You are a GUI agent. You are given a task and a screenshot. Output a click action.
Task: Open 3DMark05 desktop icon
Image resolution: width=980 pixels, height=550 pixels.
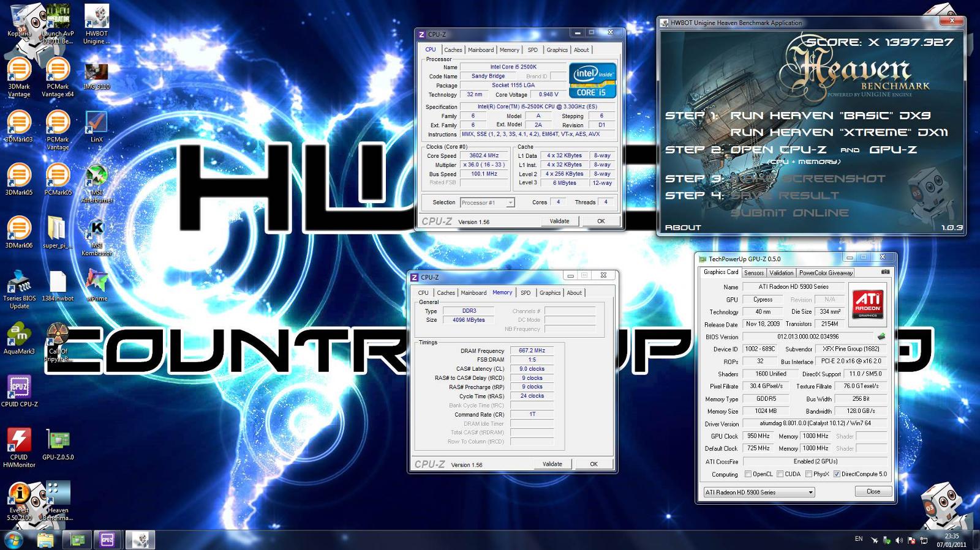(x=19, y=180)
